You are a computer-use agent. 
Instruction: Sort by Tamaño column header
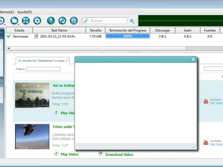click(x=95, y=30)
